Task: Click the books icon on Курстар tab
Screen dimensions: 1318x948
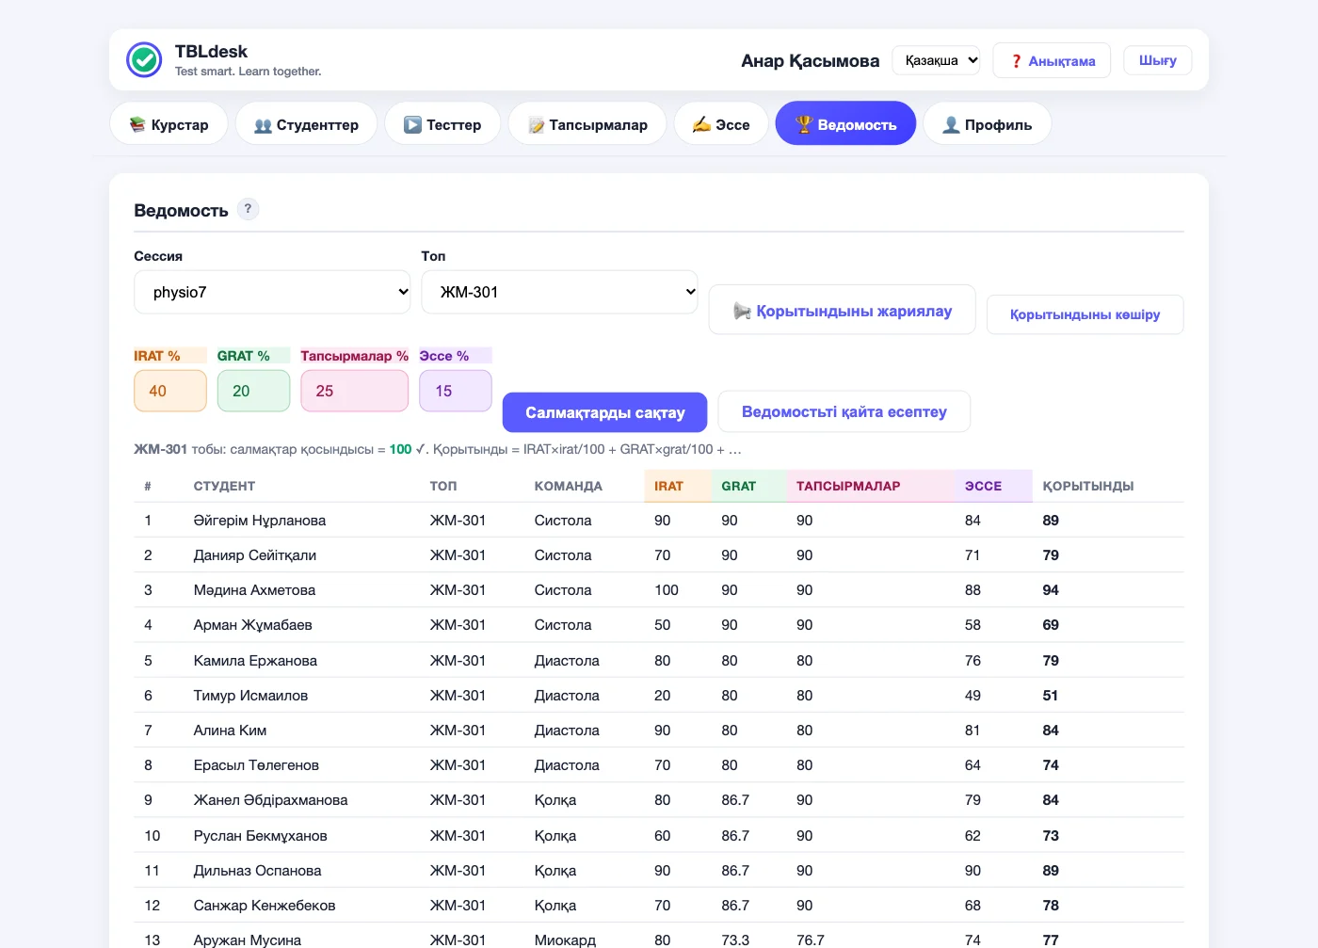Action: coord(137,124)
